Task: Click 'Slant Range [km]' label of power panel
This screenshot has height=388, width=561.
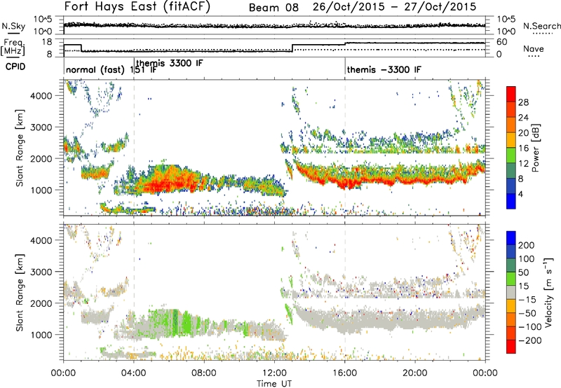Action: point(20,148)
